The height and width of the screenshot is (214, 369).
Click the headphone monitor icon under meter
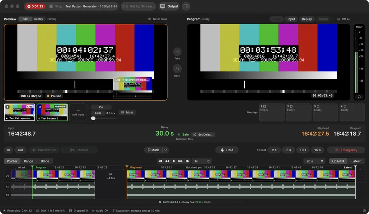coord(359,97)
